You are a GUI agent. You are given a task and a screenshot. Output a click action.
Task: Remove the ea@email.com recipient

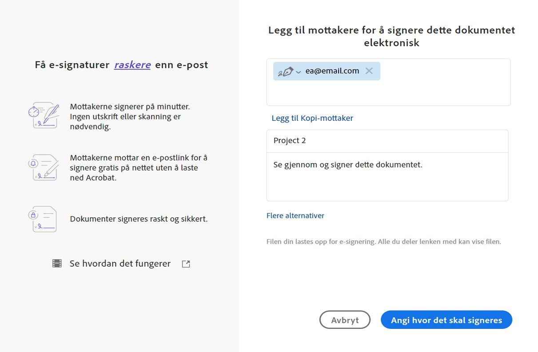pos(369,71)
